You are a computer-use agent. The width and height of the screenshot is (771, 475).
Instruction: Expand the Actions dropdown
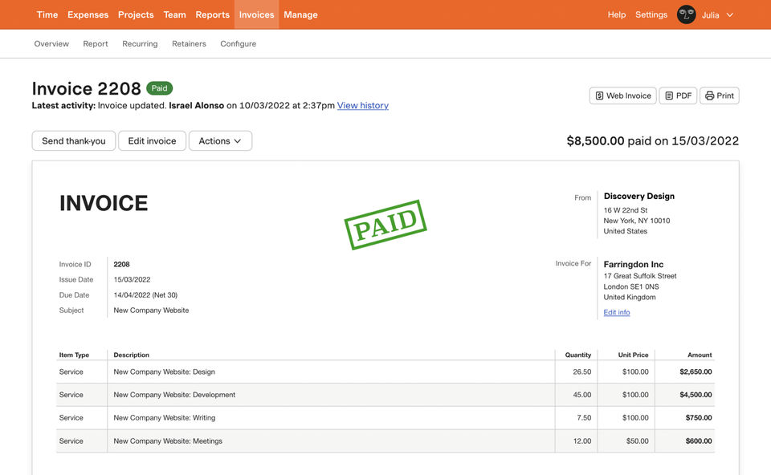click(220, 141)
